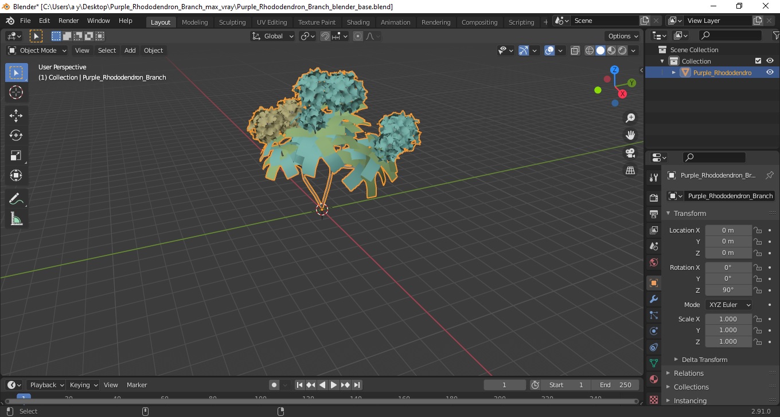This screenshot has width=780, height=417.
Task: Hide Purple_Rhododendro object via eye icon
Action: 770,72
